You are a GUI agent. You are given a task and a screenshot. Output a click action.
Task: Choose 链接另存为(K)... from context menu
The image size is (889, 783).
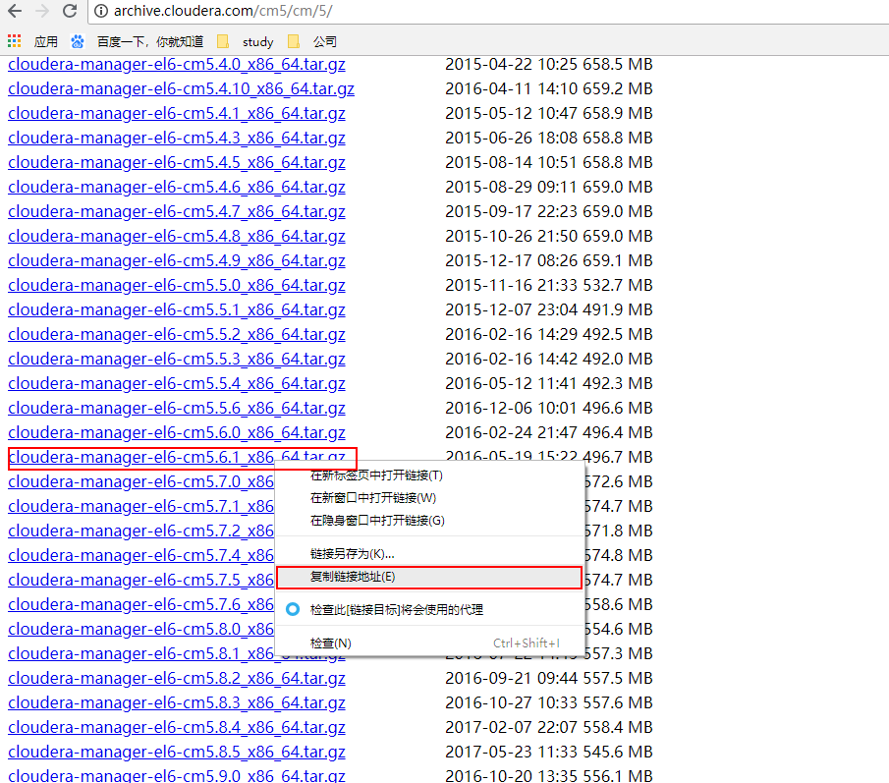[x=429, y=554]
